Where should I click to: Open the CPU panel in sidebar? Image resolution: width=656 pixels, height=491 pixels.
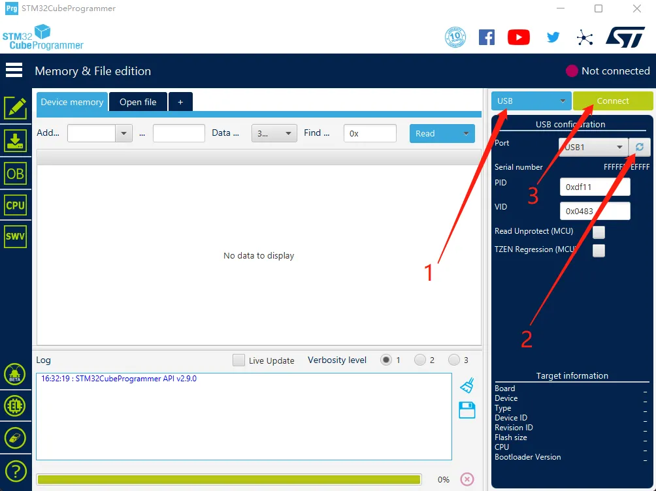pos(15,205)
